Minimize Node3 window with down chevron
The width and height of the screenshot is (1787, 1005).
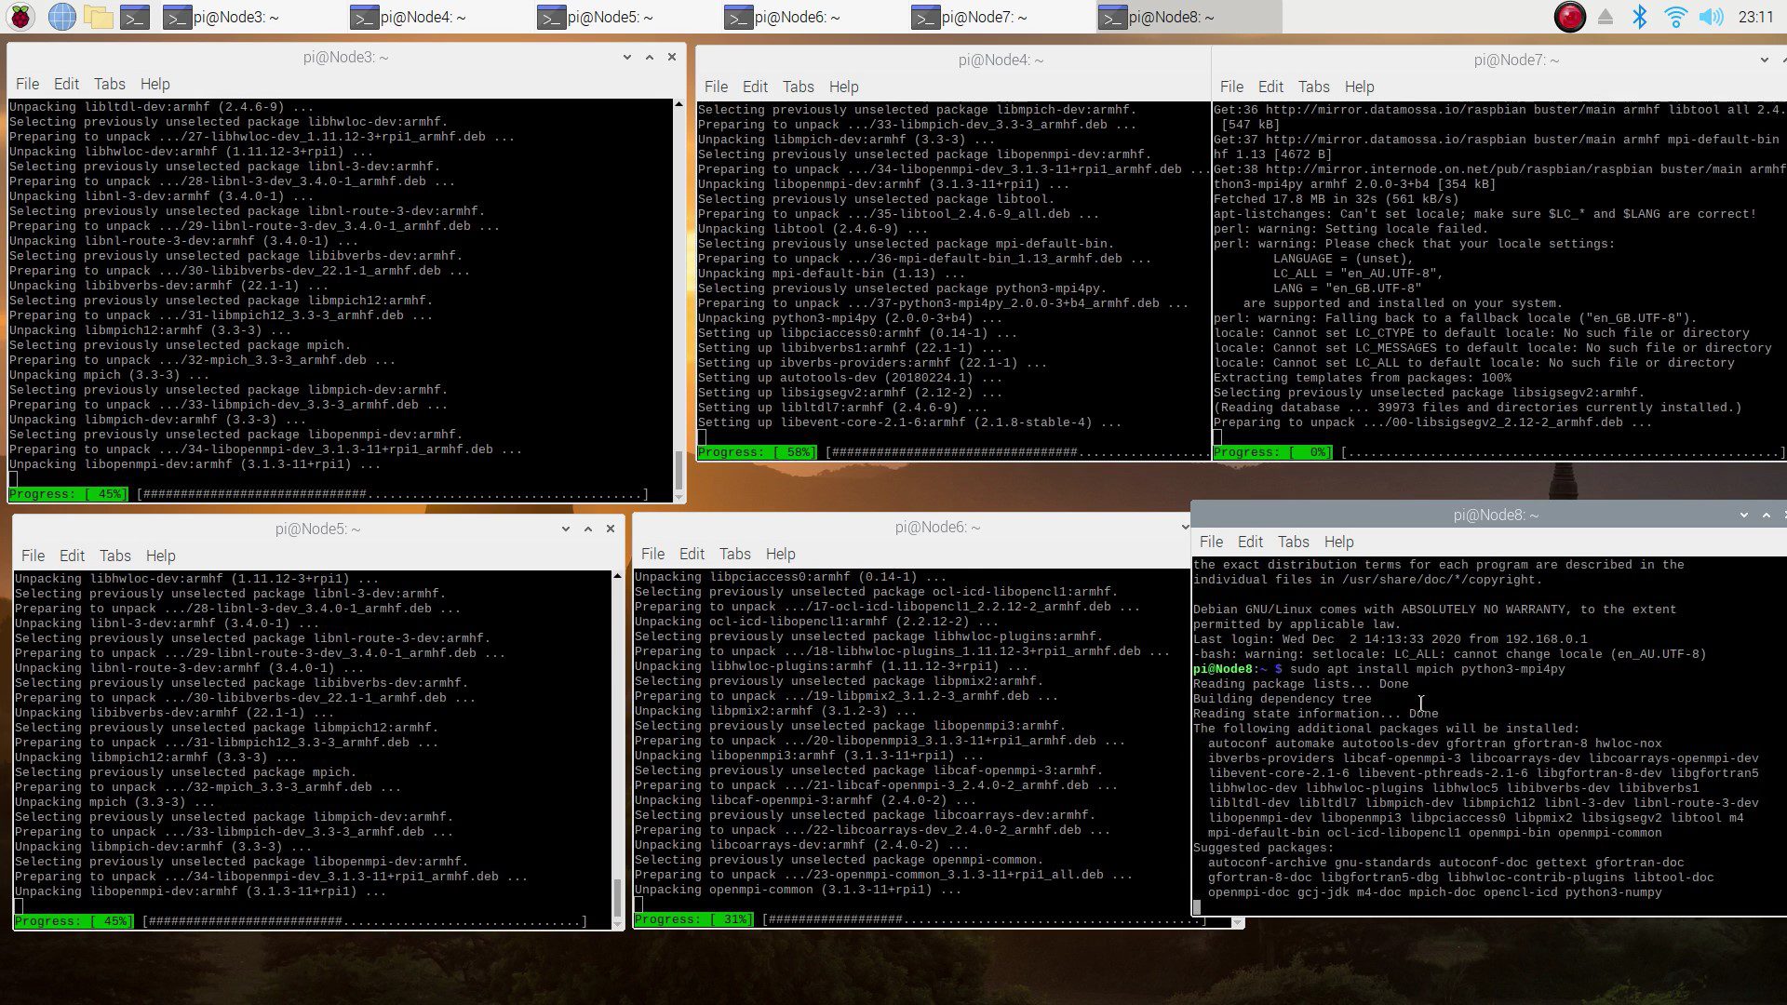(626, 57)
